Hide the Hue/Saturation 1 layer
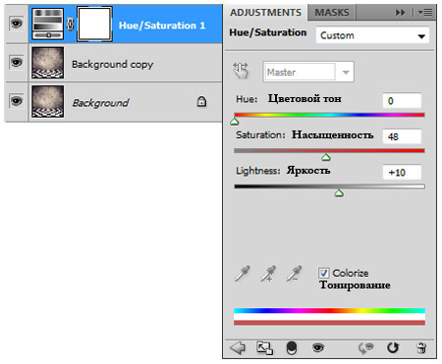The width and height of the screenshot is (442, 364). [x=17, y=24]
